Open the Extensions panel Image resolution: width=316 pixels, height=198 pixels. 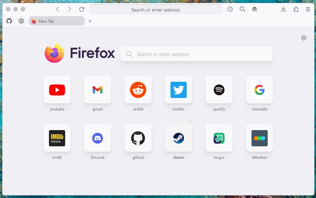[296, 9]
